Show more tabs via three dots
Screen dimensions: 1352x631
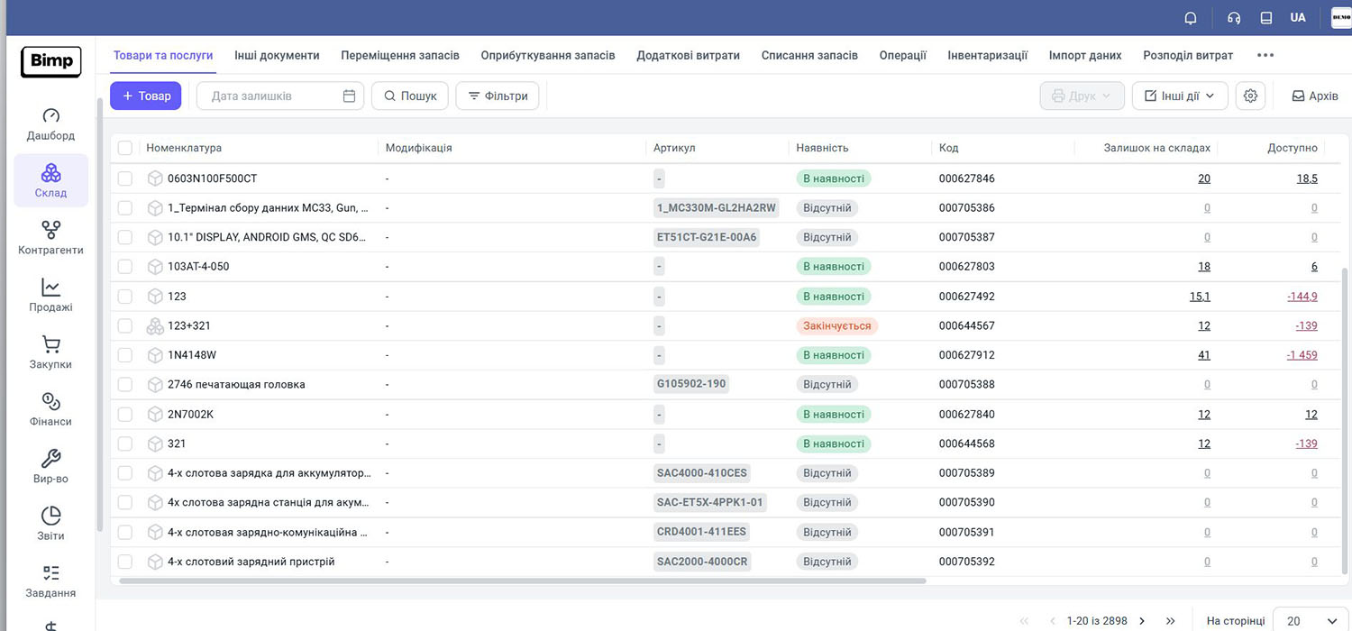(x=1265, y=55)
